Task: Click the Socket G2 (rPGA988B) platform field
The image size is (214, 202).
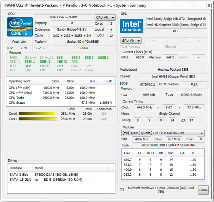Action: pos(83,42)
